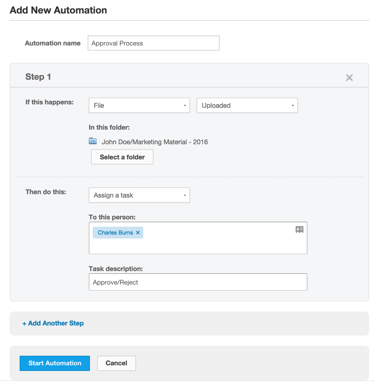Click the Add New Automation heading
The height and width of the screenshot is (383, 374).
click(x=58, y=10)
